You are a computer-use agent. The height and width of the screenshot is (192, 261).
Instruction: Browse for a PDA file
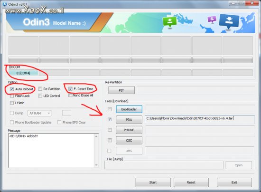tap(129, 120)
